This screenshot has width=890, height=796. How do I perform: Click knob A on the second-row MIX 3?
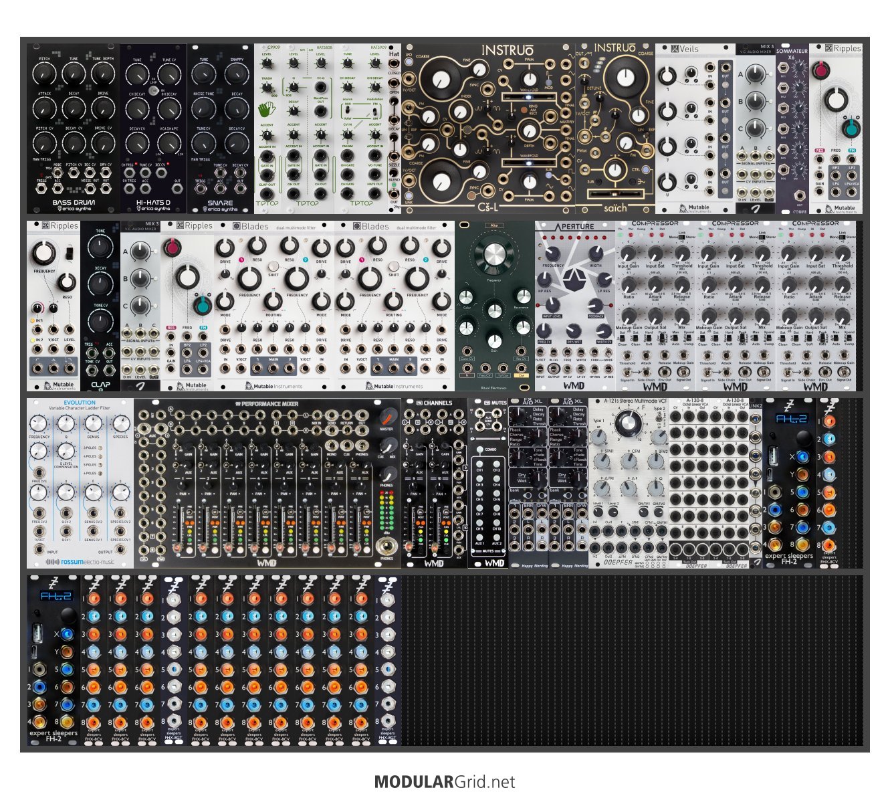(x=140, y=252)
